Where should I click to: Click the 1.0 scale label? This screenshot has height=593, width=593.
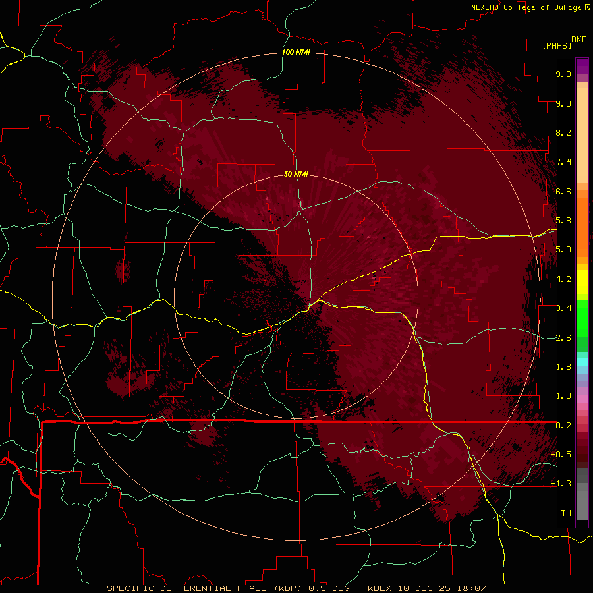tap(563, 396)
